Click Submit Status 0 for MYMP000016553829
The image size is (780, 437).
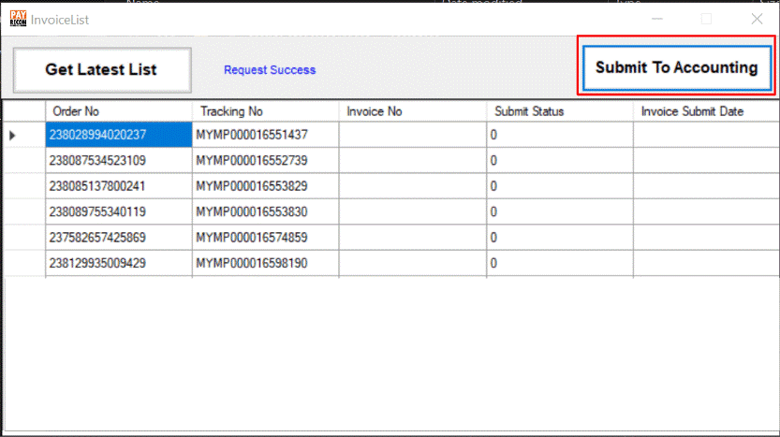(x=560, y=186)
